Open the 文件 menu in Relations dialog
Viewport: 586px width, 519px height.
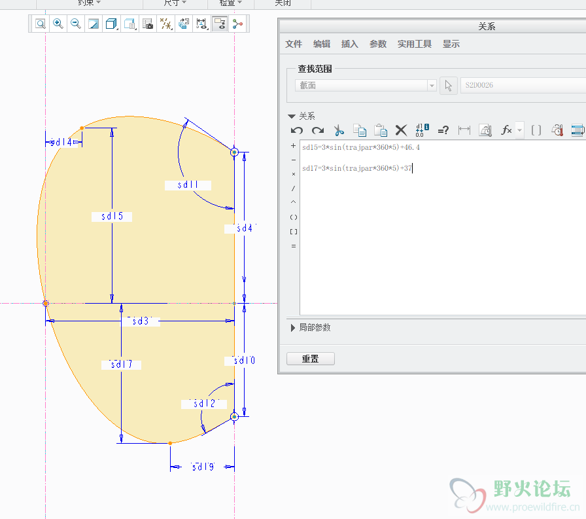[x=294, y=44]
